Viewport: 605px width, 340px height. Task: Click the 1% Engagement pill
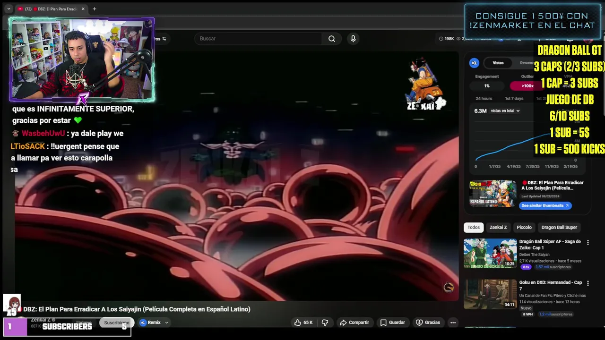point(487,86)
